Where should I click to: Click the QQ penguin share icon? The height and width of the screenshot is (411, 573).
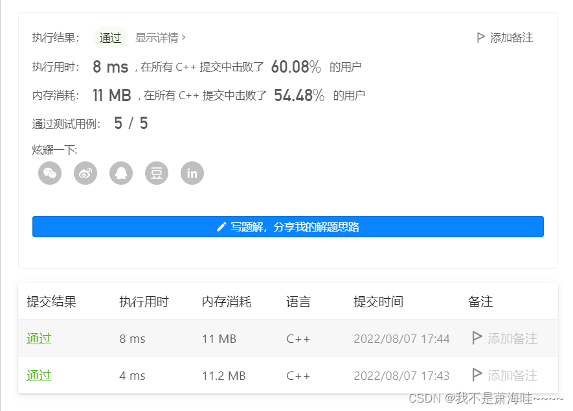point(120,173)
